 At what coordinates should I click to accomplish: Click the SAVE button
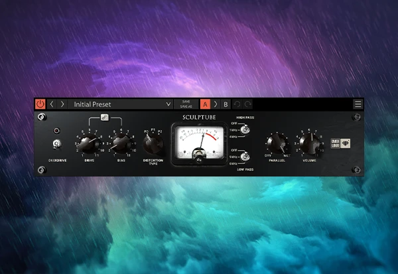click(x=186, y=102)
